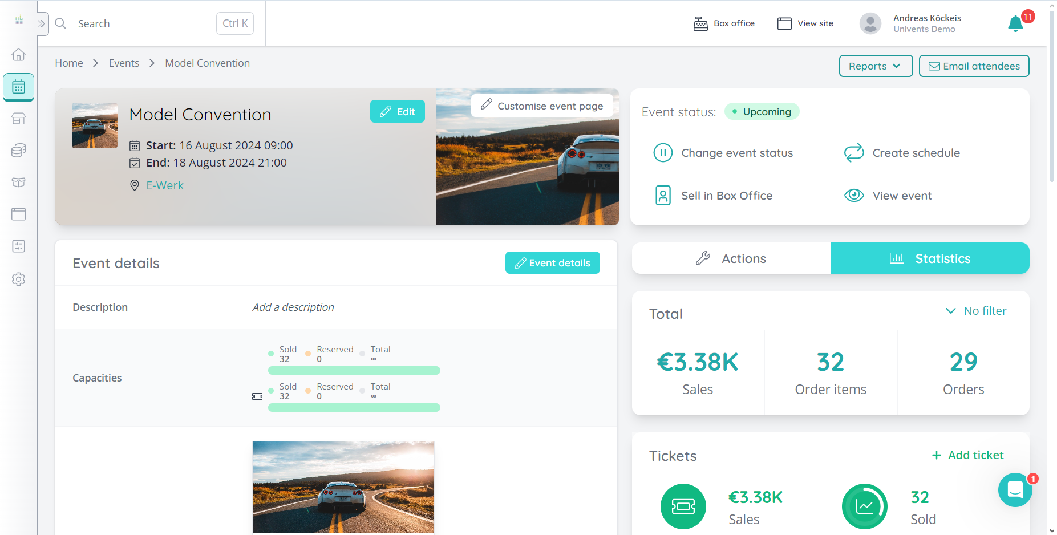Select the Statistics tab
1057x535 pixels.
pos(930,258)
